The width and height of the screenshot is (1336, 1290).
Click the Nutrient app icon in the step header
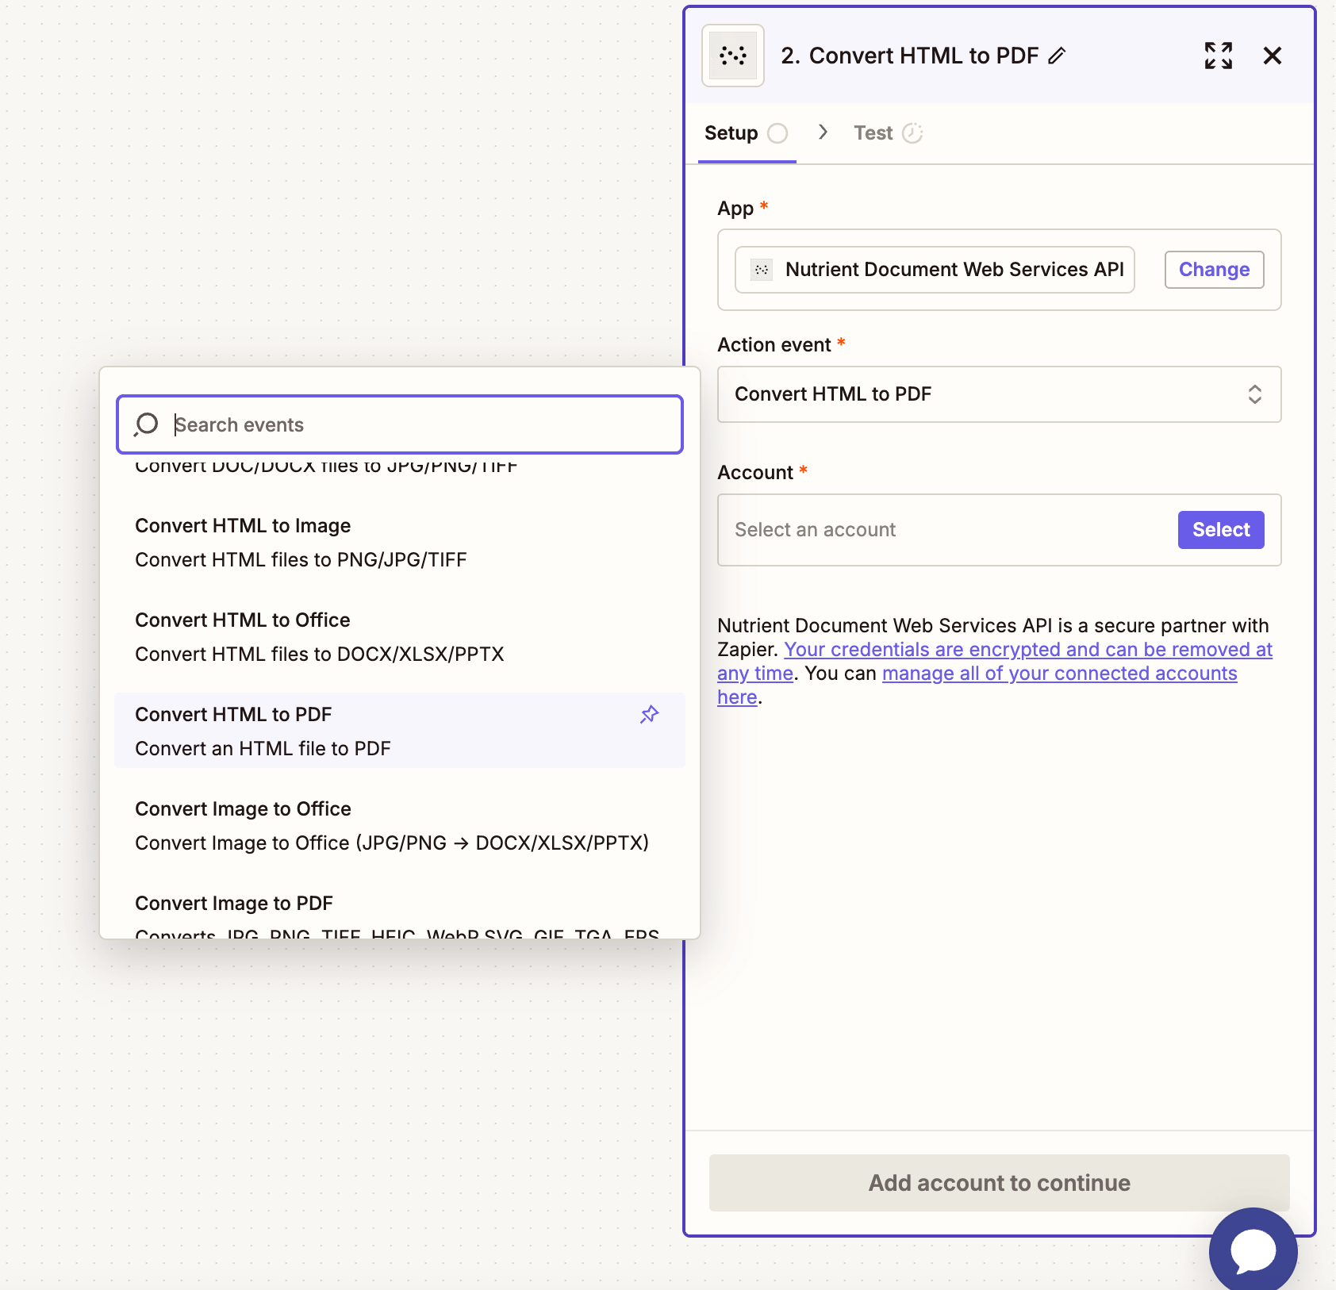(732, 56)
